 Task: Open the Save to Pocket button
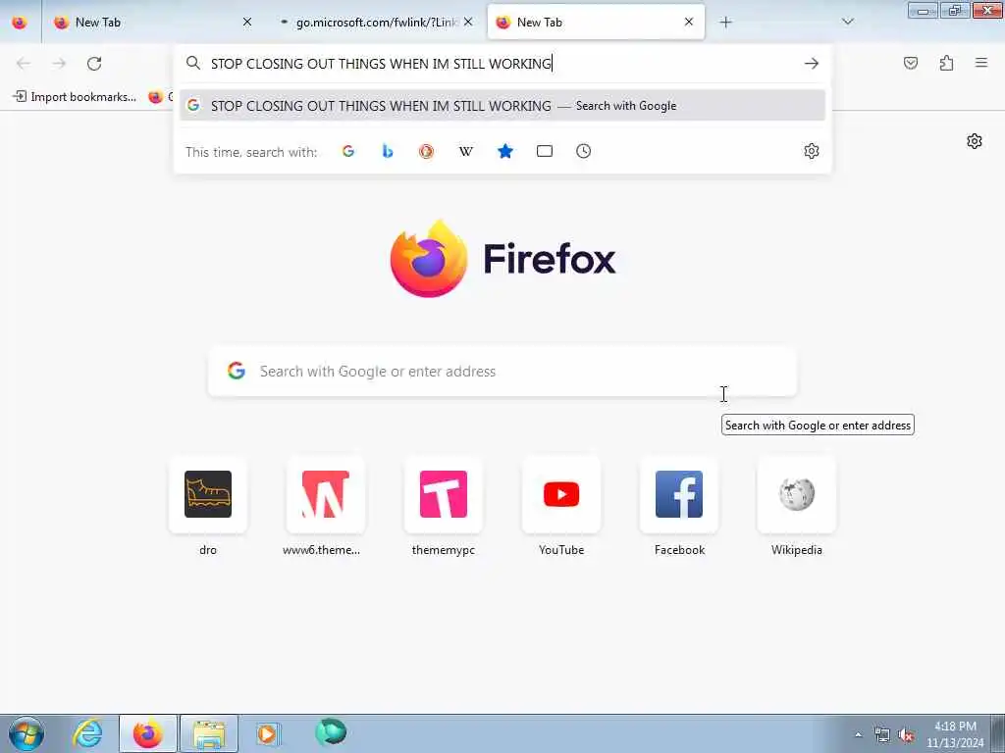point(910,63)
